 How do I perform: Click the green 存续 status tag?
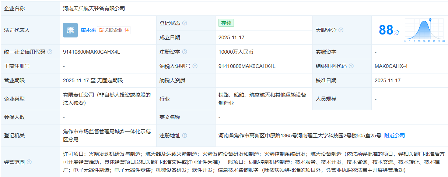click(226, 23)
